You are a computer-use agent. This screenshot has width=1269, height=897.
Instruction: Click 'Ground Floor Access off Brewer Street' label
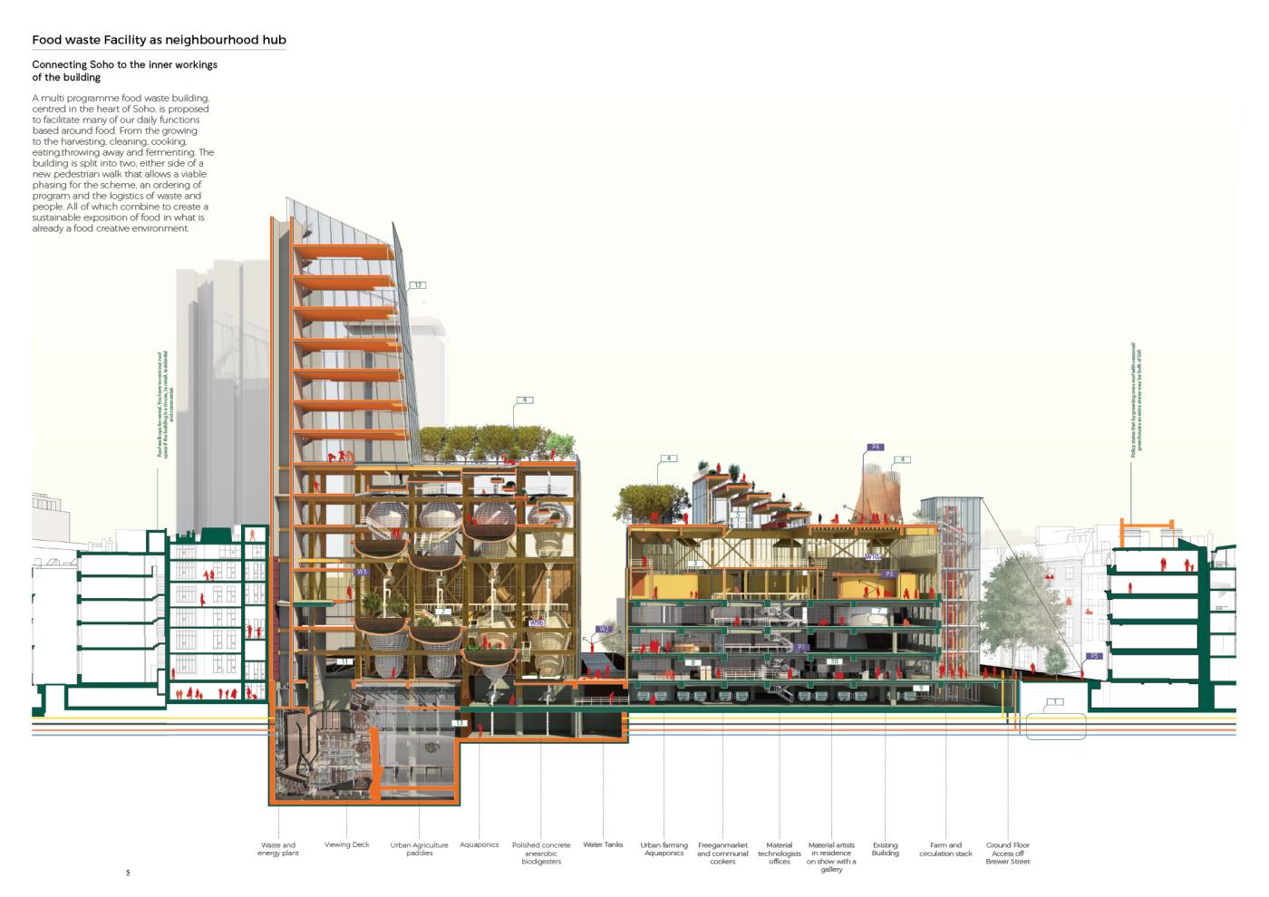pos(1008,853)
